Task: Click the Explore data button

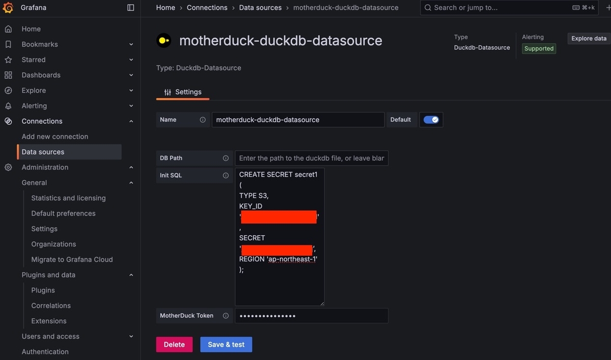Action: (x=589, y=39)
